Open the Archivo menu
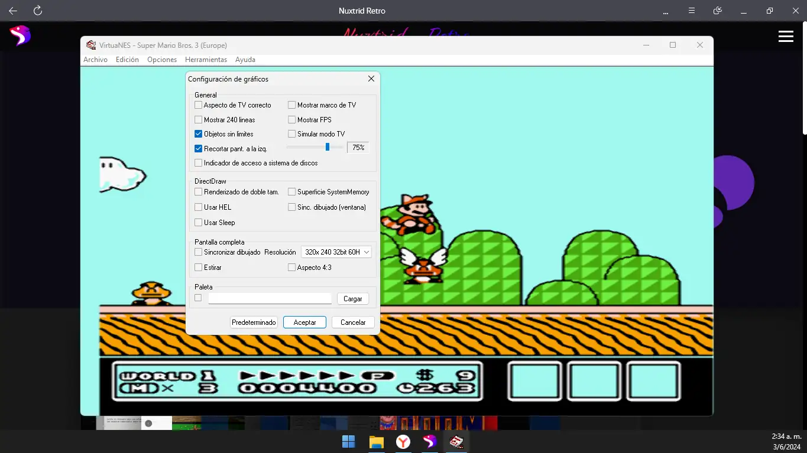 coord(95,60)
